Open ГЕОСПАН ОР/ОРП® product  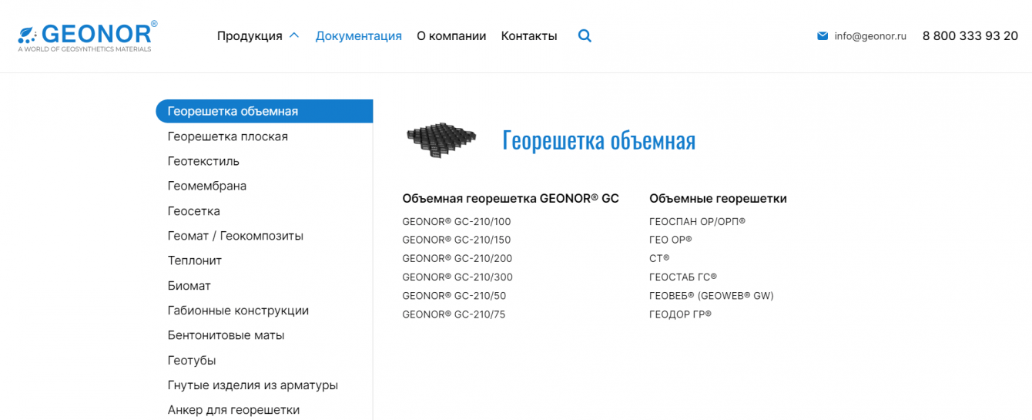[698, 221]
